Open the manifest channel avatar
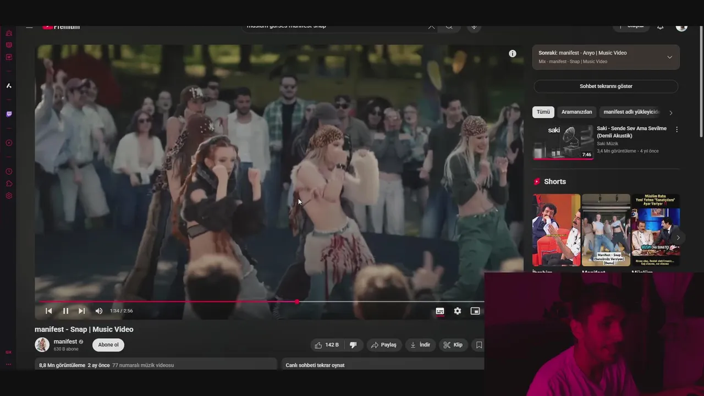The width and height of the screenshot is (704, 396). (x=42, y=345)
